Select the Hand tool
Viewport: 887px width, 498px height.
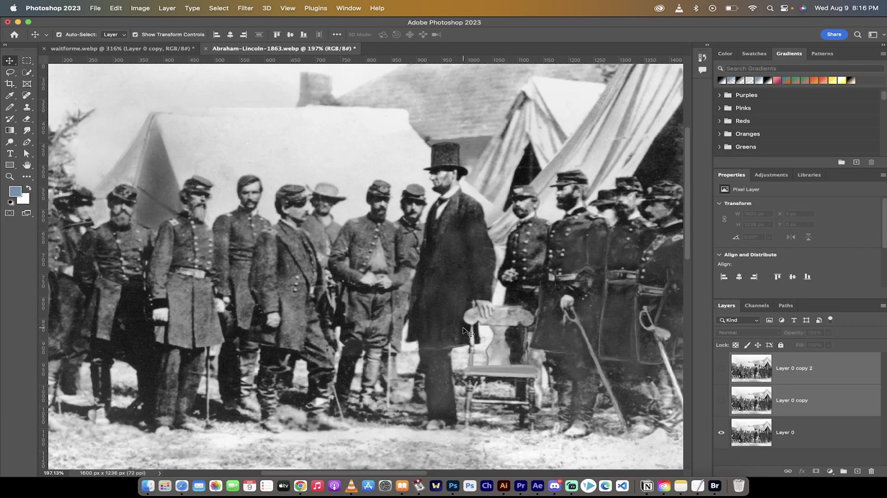[27, 165]
